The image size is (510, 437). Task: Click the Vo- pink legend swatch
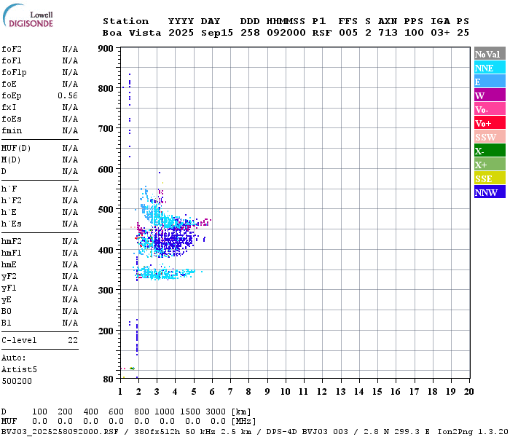tap(490, 109)
